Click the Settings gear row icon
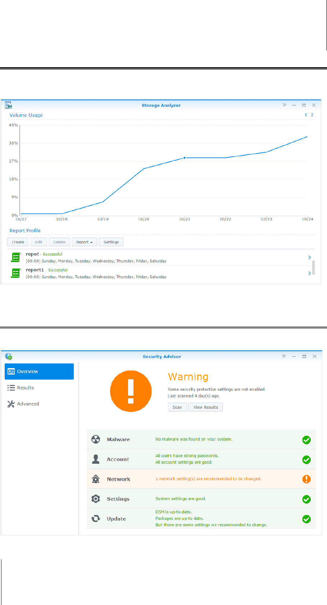Screen dimensions: 327x605 click(96, 499)
